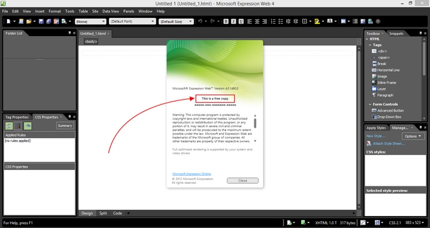Click the Insert Table icon

click(x=343, y=21)
